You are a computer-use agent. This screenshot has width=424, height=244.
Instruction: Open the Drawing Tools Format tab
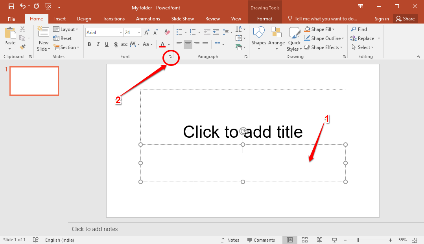[265, 18]
